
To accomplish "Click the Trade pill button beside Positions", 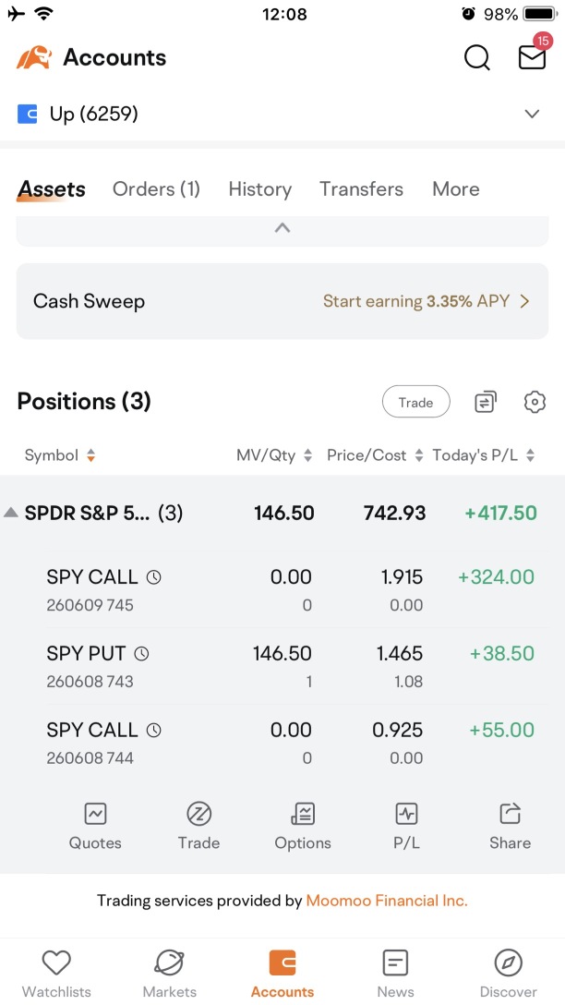I will (415, 402).
